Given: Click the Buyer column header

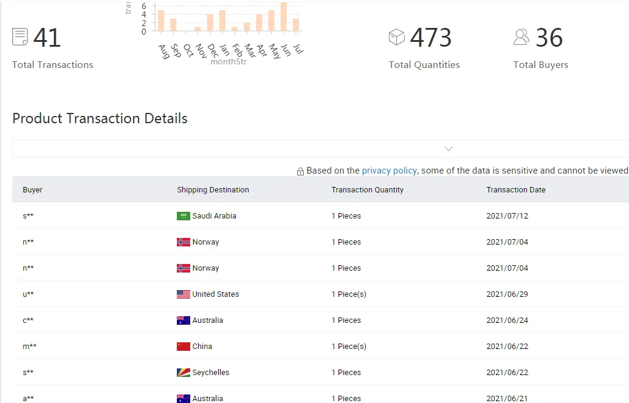Looking at the screenshot, I should 33,190.
